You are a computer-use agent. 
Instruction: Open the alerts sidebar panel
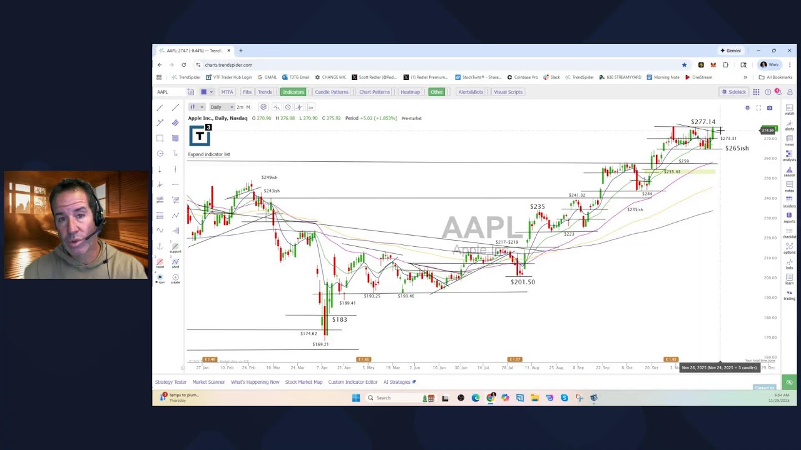click(789, 125)
